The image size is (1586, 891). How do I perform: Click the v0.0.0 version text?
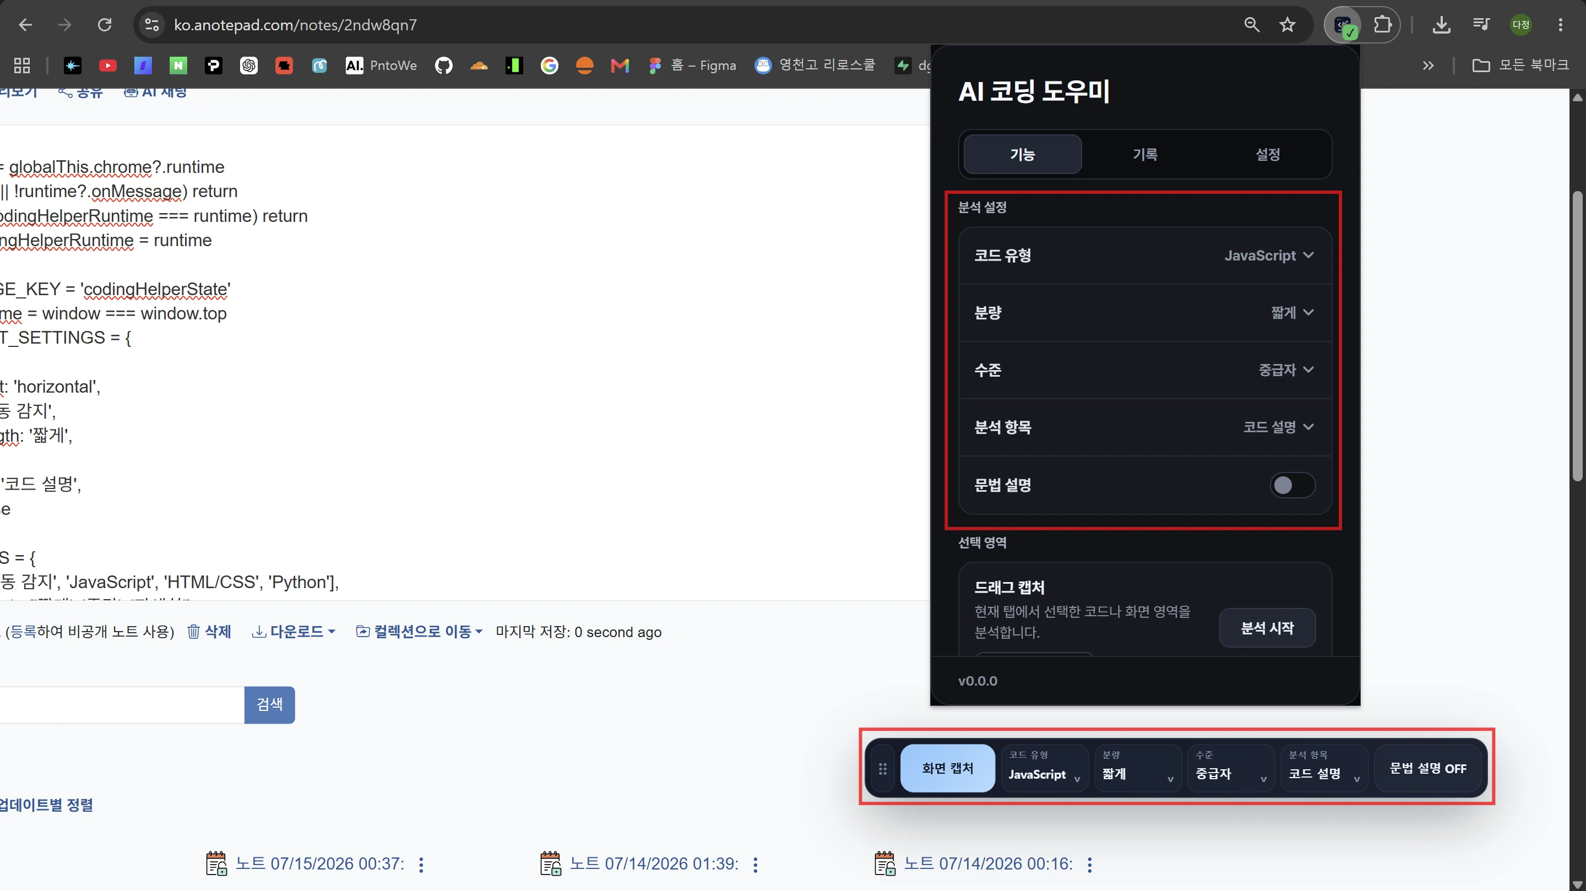(977, 681)
